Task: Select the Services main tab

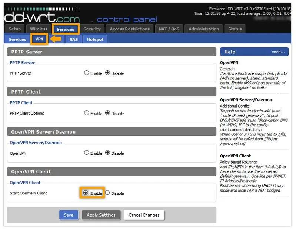Action: click(x=65, y=29)
